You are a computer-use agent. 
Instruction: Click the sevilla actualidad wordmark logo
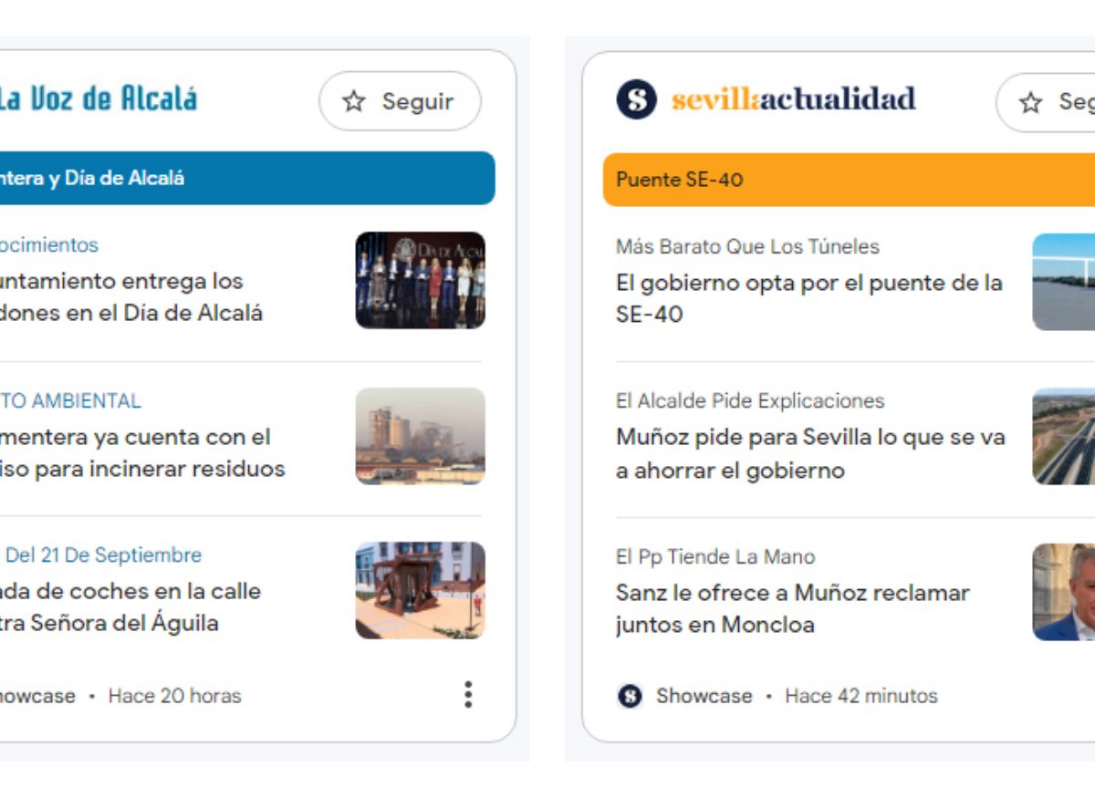tap(794, 99)
